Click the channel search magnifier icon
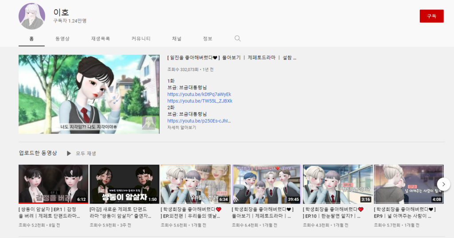 (238, 39)
